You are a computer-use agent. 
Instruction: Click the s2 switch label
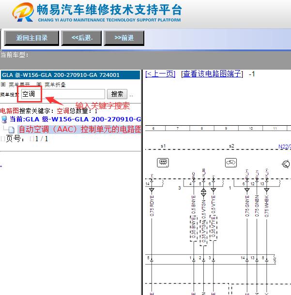click(x=231, y=146)
